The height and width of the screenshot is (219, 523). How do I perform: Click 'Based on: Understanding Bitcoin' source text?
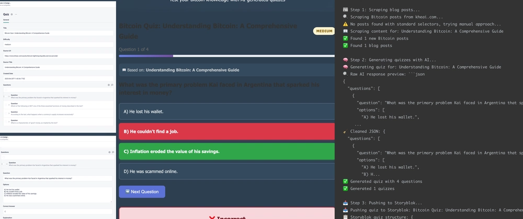(x=180, y=70)
